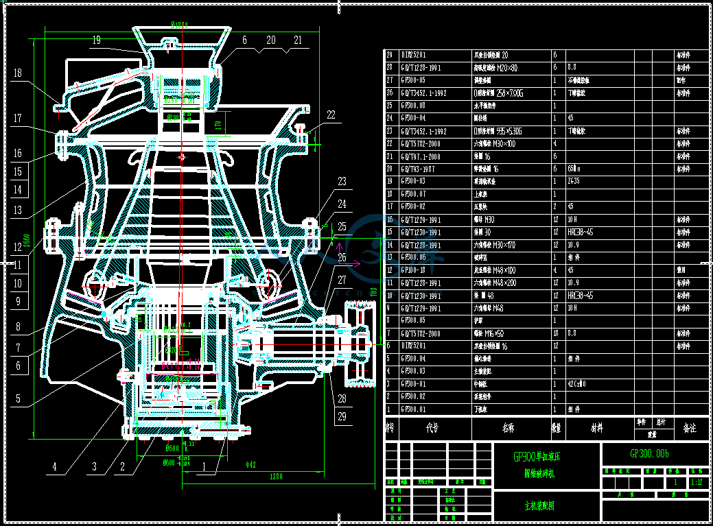
Task: Click the M20×80 bolt name cell
Action: pyautogui.click(x=495, y=68)
